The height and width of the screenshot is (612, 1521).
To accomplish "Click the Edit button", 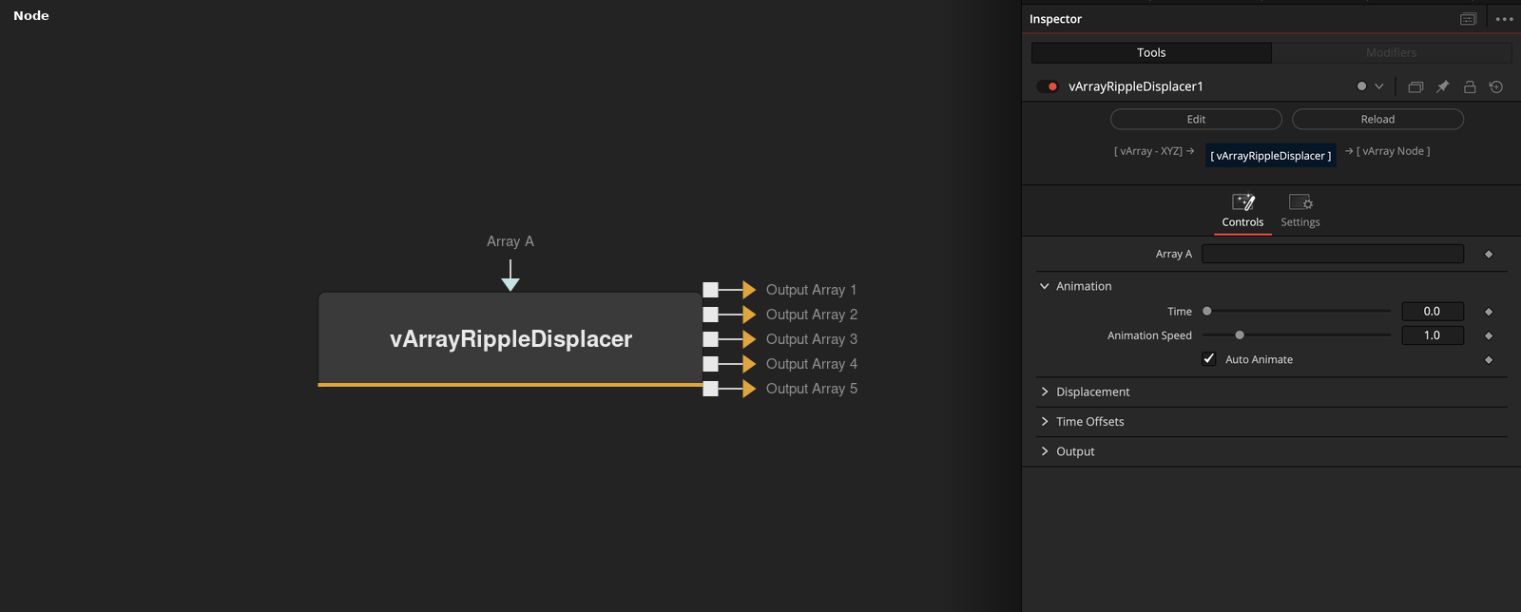I will coord(1196,119).
